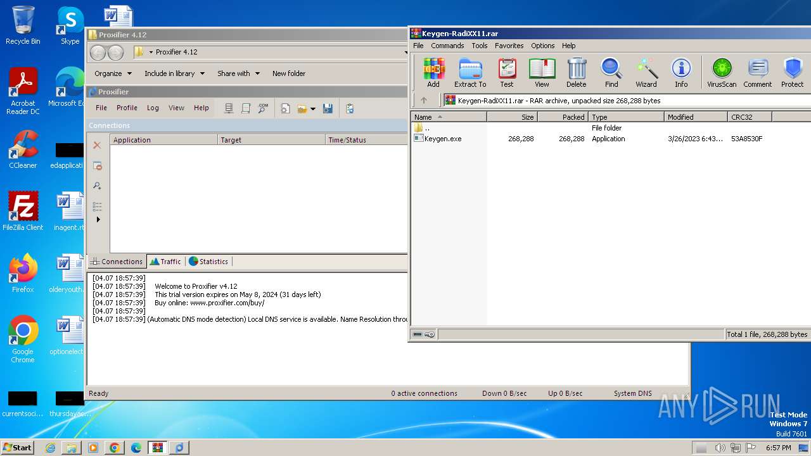Image resolution: width=811 pixels, height=456 pixels.
Task: Click the open profile folder icon in Proxifier
Action: 302,108
